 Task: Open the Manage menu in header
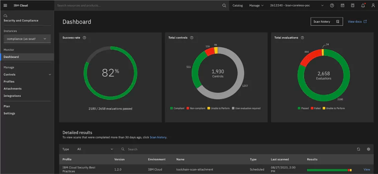point(256,6)
